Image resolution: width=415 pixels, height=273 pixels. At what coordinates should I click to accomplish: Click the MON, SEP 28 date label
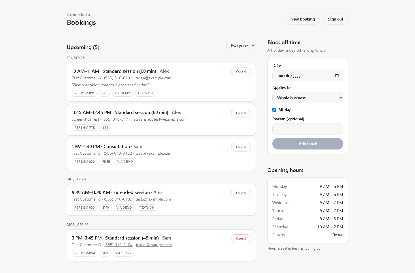78,225
